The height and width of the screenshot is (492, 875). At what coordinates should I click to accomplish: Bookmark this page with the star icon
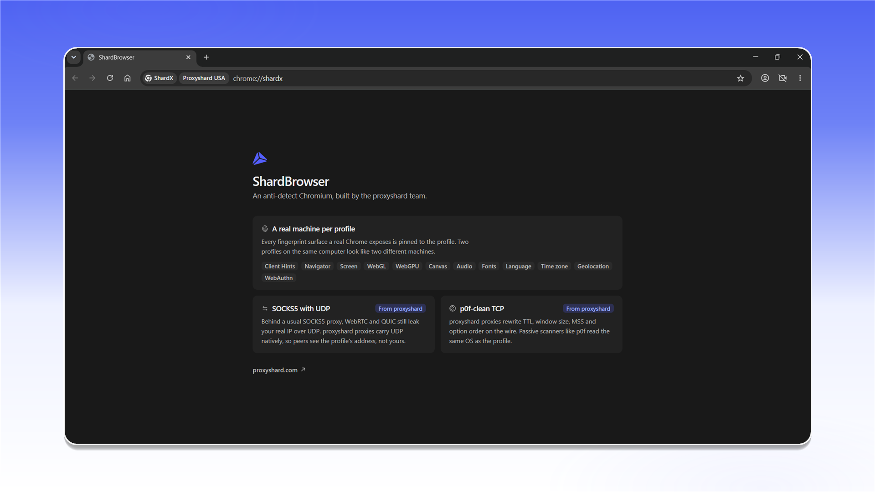(x=741, y=78)
